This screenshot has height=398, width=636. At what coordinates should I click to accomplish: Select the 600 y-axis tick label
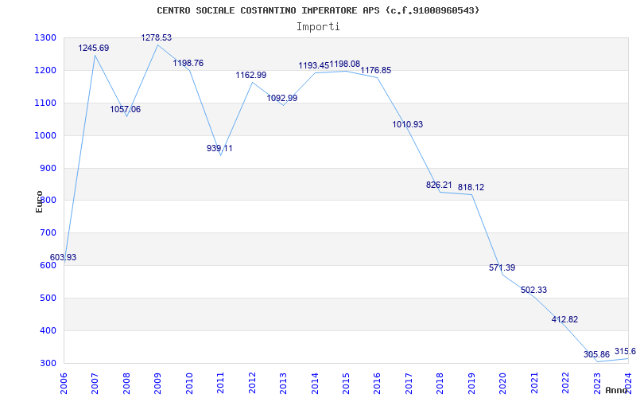48,266
